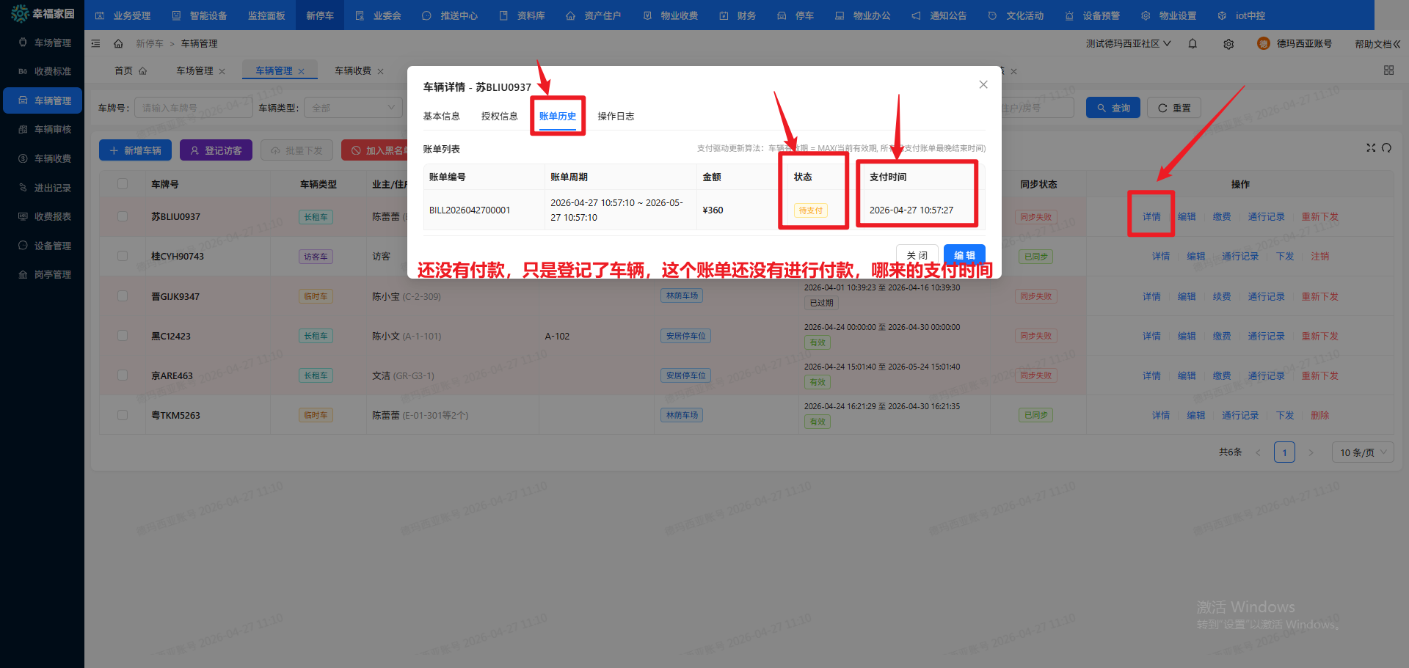Open the 10条/页 page size selector
This screenshot has width=1409, height=668.
point(1362,452)
